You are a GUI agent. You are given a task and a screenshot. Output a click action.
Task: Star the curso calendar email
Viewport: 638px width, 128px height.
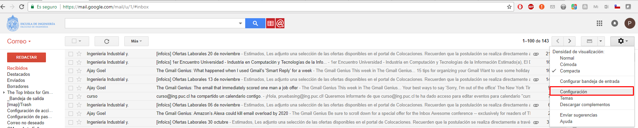click(x=79, y=96)
